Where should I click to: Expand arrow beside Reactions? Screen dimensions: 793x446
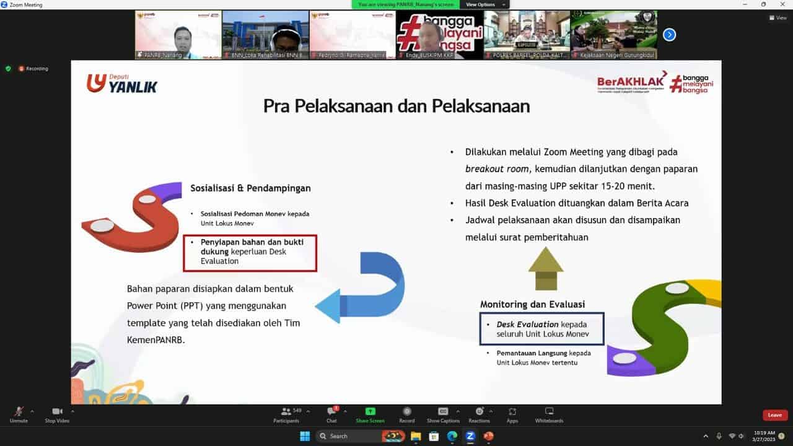coord(491,411)
